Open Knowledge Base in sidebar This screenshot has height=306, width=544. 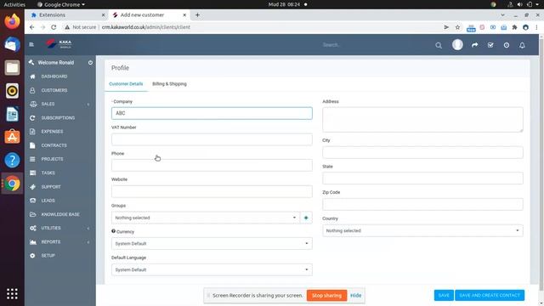tap(60, 214)
